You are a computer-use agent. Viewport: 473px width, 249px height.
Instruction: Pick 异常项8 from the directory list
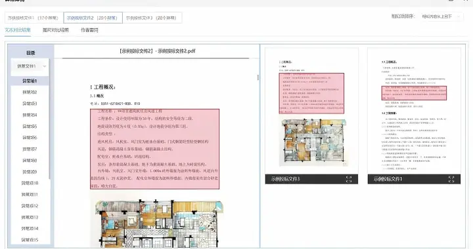click(x=30, y=161)
